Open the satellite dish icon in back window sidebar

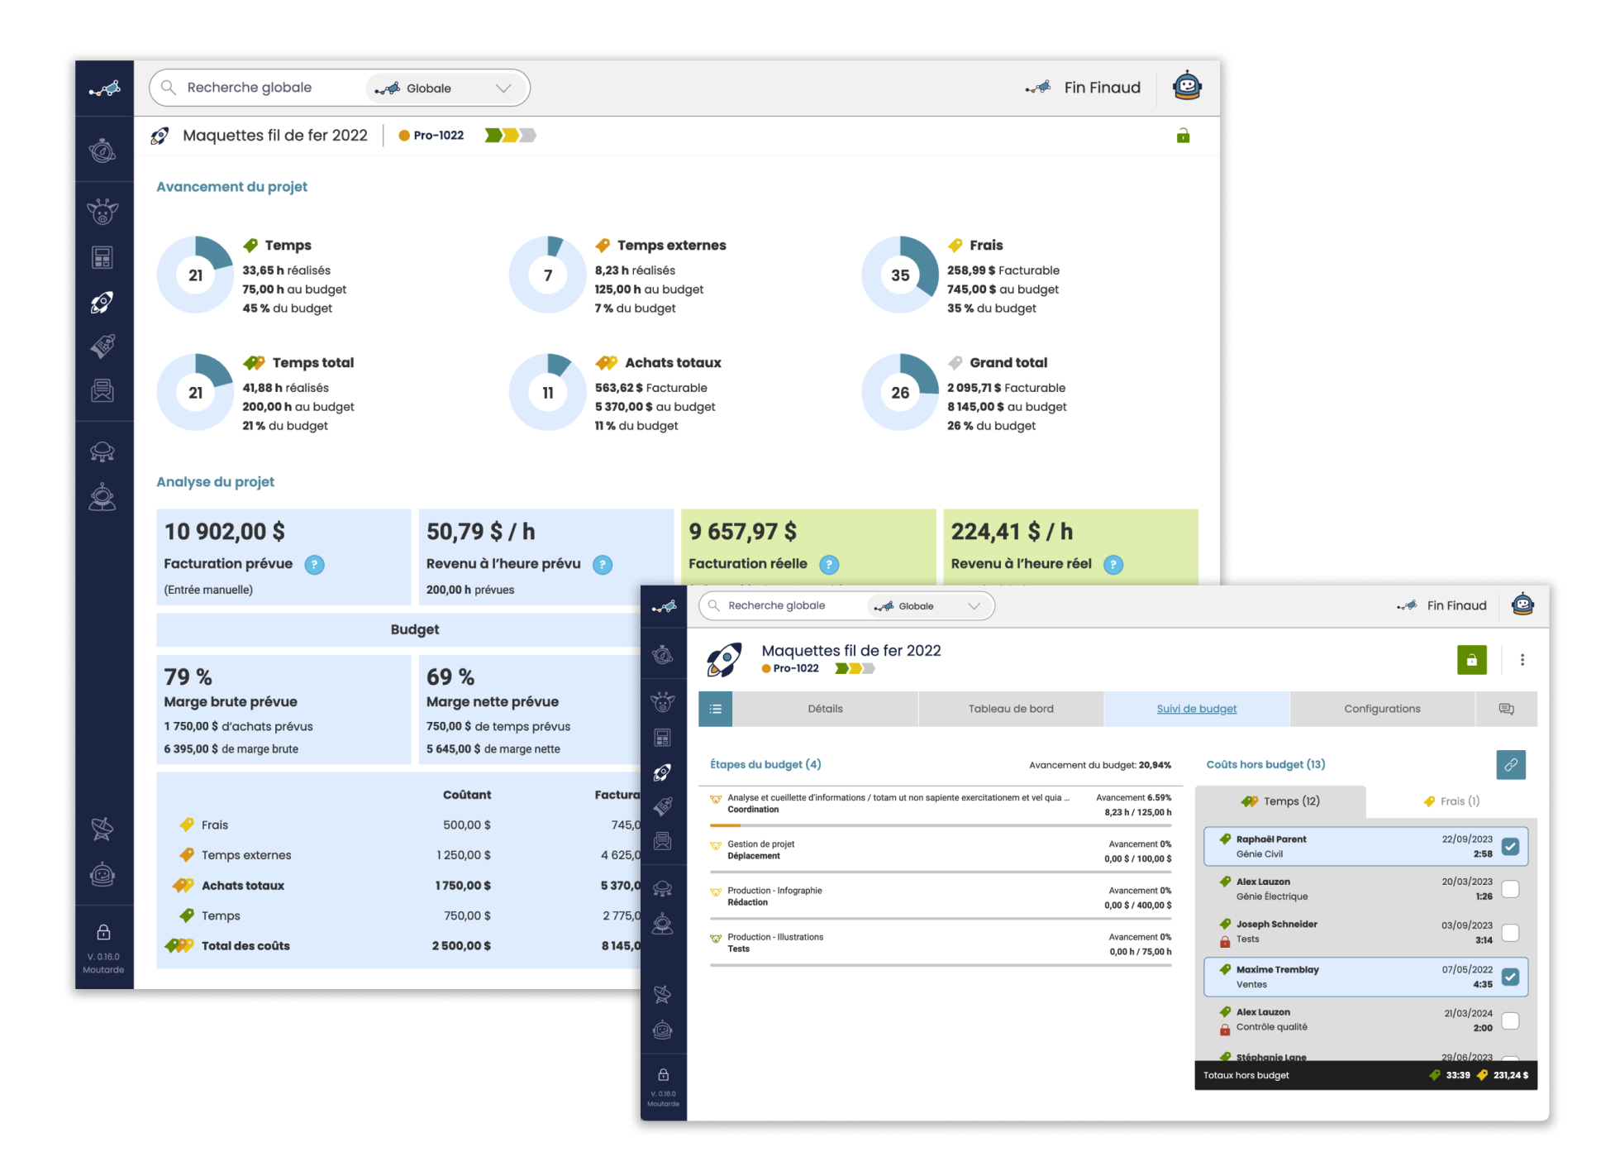pyautogui.click(x=102, y=829)
